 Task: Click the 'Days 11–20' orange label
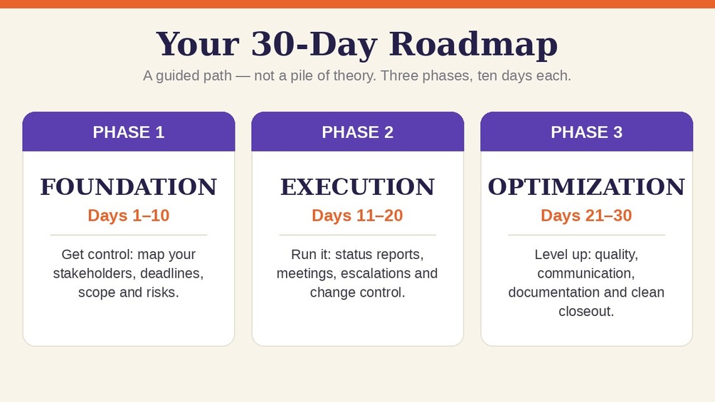pos(357,215)
